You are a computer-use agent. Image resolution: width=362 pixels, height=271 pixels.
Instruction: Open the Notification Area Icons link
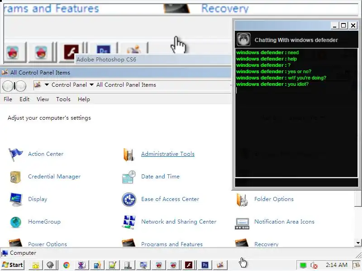point(285,222)
